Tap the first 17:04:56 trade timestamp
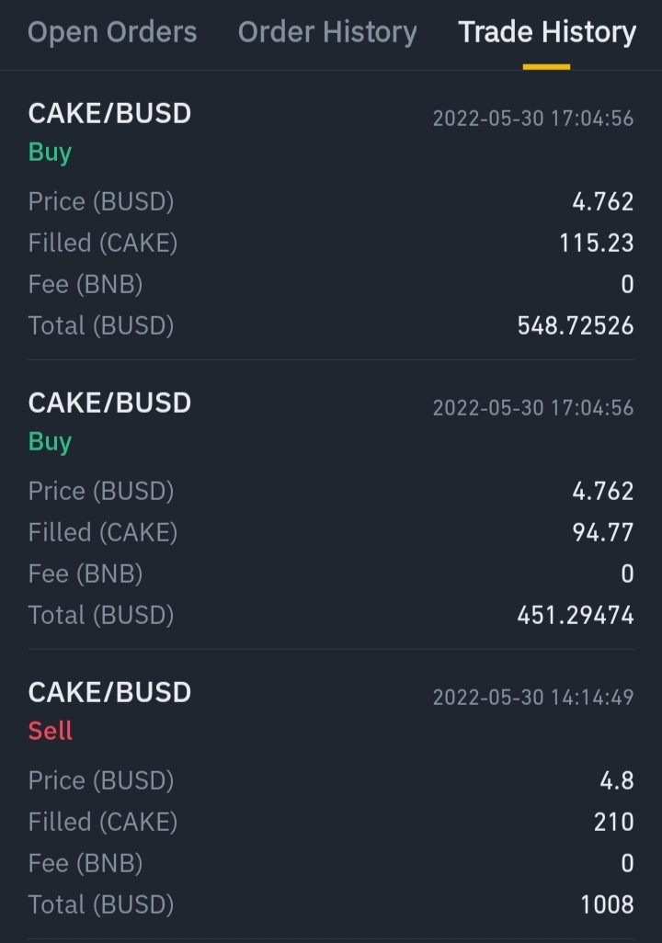 point(592,118)
